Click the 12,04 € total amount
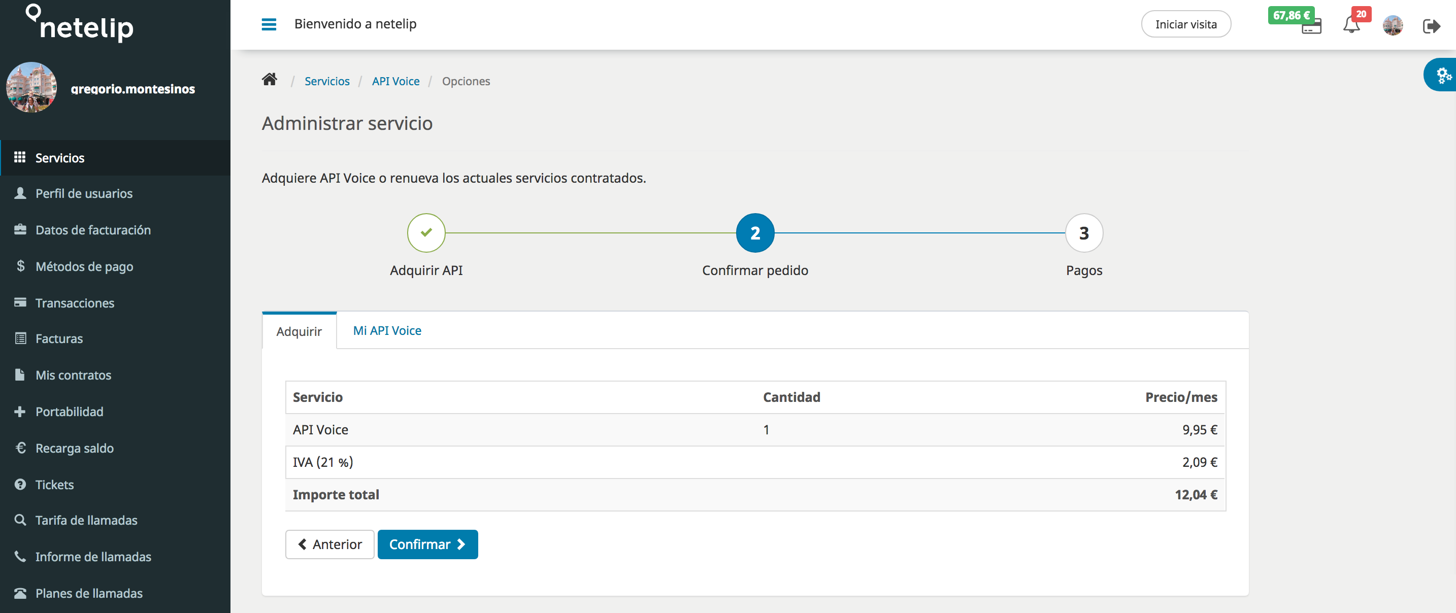Screen dimensions: 1456x613 (1196, 494)
